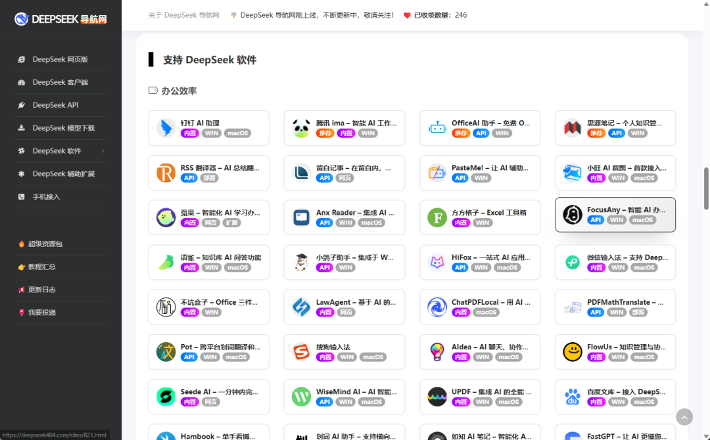Click the page vertical scrollbar thumb
Image resolution: width=710 pixels, height=440 pixels.
coord(706,188)
